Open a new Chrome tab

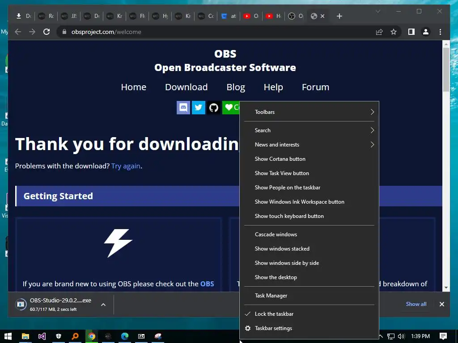click(339, 16)
